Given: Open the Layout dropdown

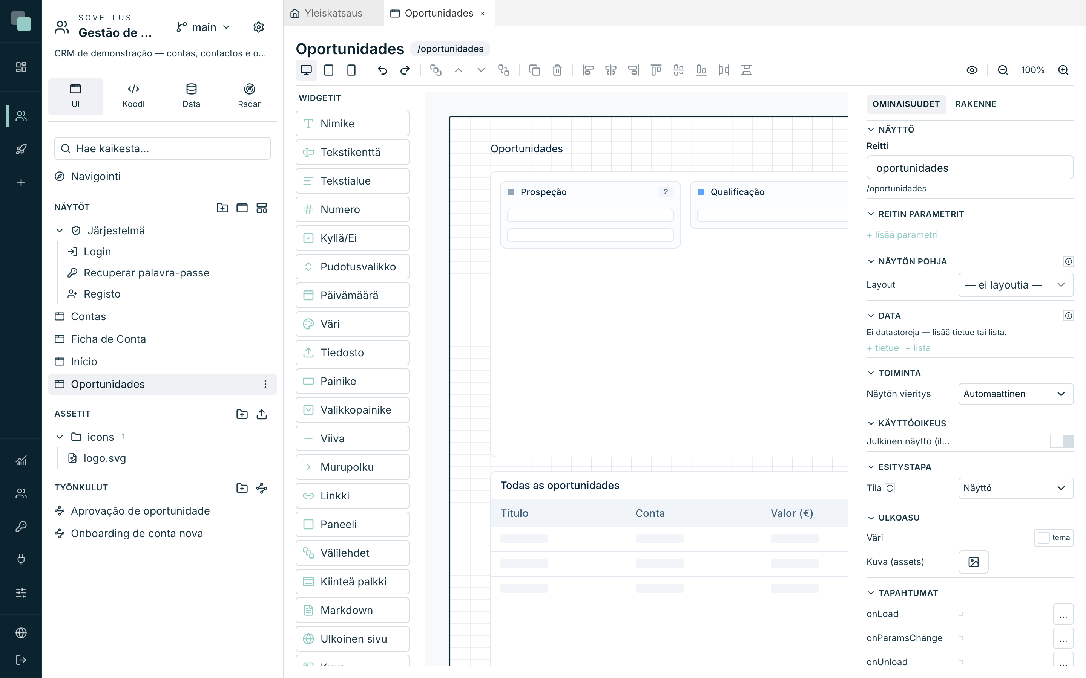Looking at the screenshot, I should [x=1016, y=285].
